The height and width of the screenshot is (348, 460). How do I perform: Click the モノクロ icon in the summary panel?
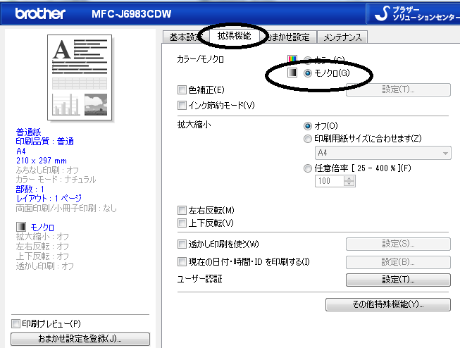(x=21, y=227)
